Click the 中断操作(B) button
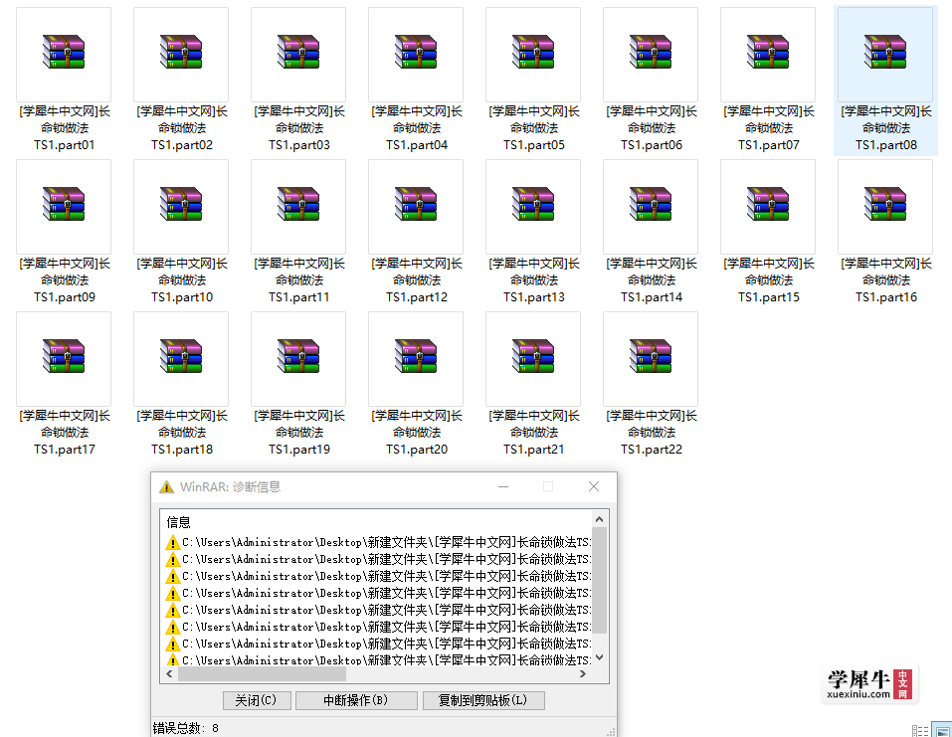Image resolution: width=952 pixels, height=737 pixels. coord(356,700)
